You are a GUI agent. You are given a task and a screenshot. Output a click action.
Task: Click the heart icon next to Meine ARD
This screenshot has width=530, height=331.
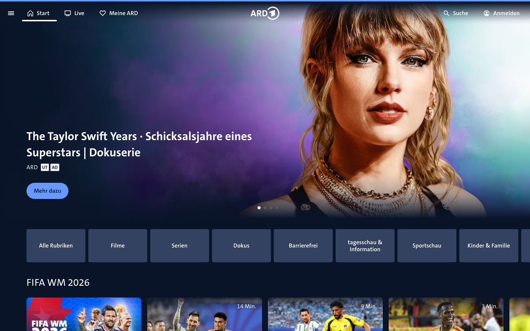pos(103,13)
